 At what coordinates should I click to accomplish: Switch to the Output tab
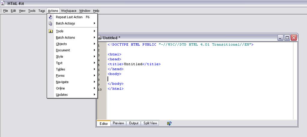134,123
